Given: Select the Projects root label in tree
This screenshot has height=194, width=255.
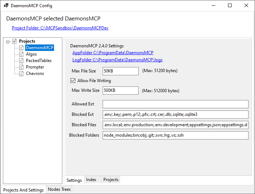Looking at the screenshot, I should coord(27,41).
